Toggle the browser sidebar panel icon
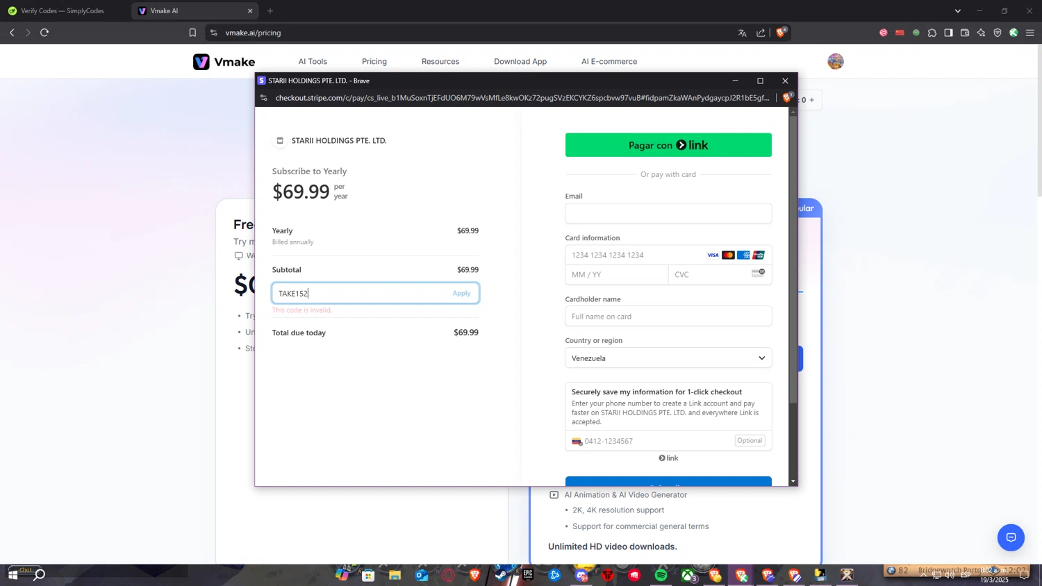This screenshot has height=586, width=1042. (948, 33)
